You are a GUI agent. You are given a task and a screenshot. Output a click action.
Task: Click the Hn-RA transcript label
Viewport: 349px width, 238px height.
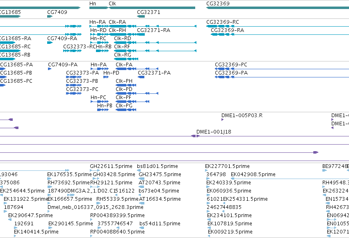coord(98,22)
